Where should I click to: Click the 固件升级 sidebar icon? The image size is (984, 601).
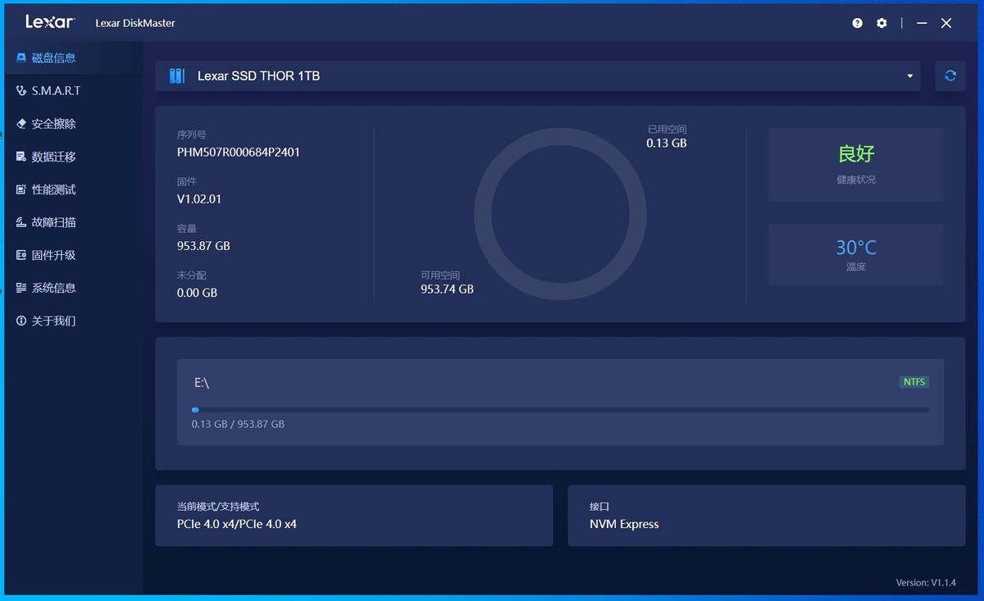coord(21,254)
